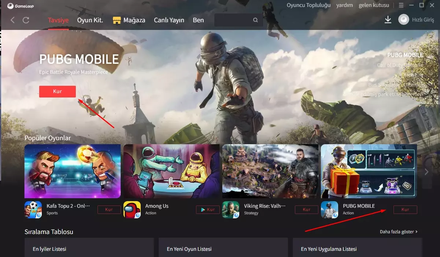This screenshot has height=257, width=440.
Task: Switch to the Canlı Yayın tab
Action: [169, 20]
